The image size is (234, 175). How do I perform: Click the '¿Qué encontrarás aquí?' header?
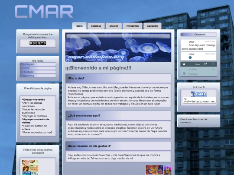coord(118,116)
